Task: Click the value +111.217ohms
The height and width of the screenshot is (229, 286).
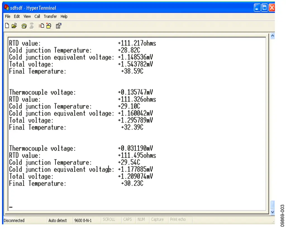Action: (137, 43)
